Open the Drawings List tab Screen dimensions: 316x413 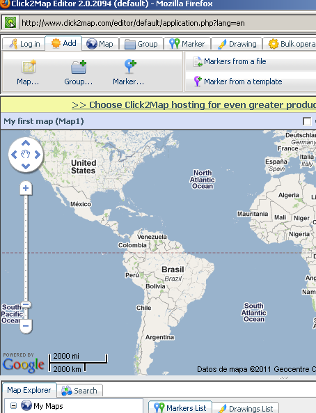click(246, 408)
